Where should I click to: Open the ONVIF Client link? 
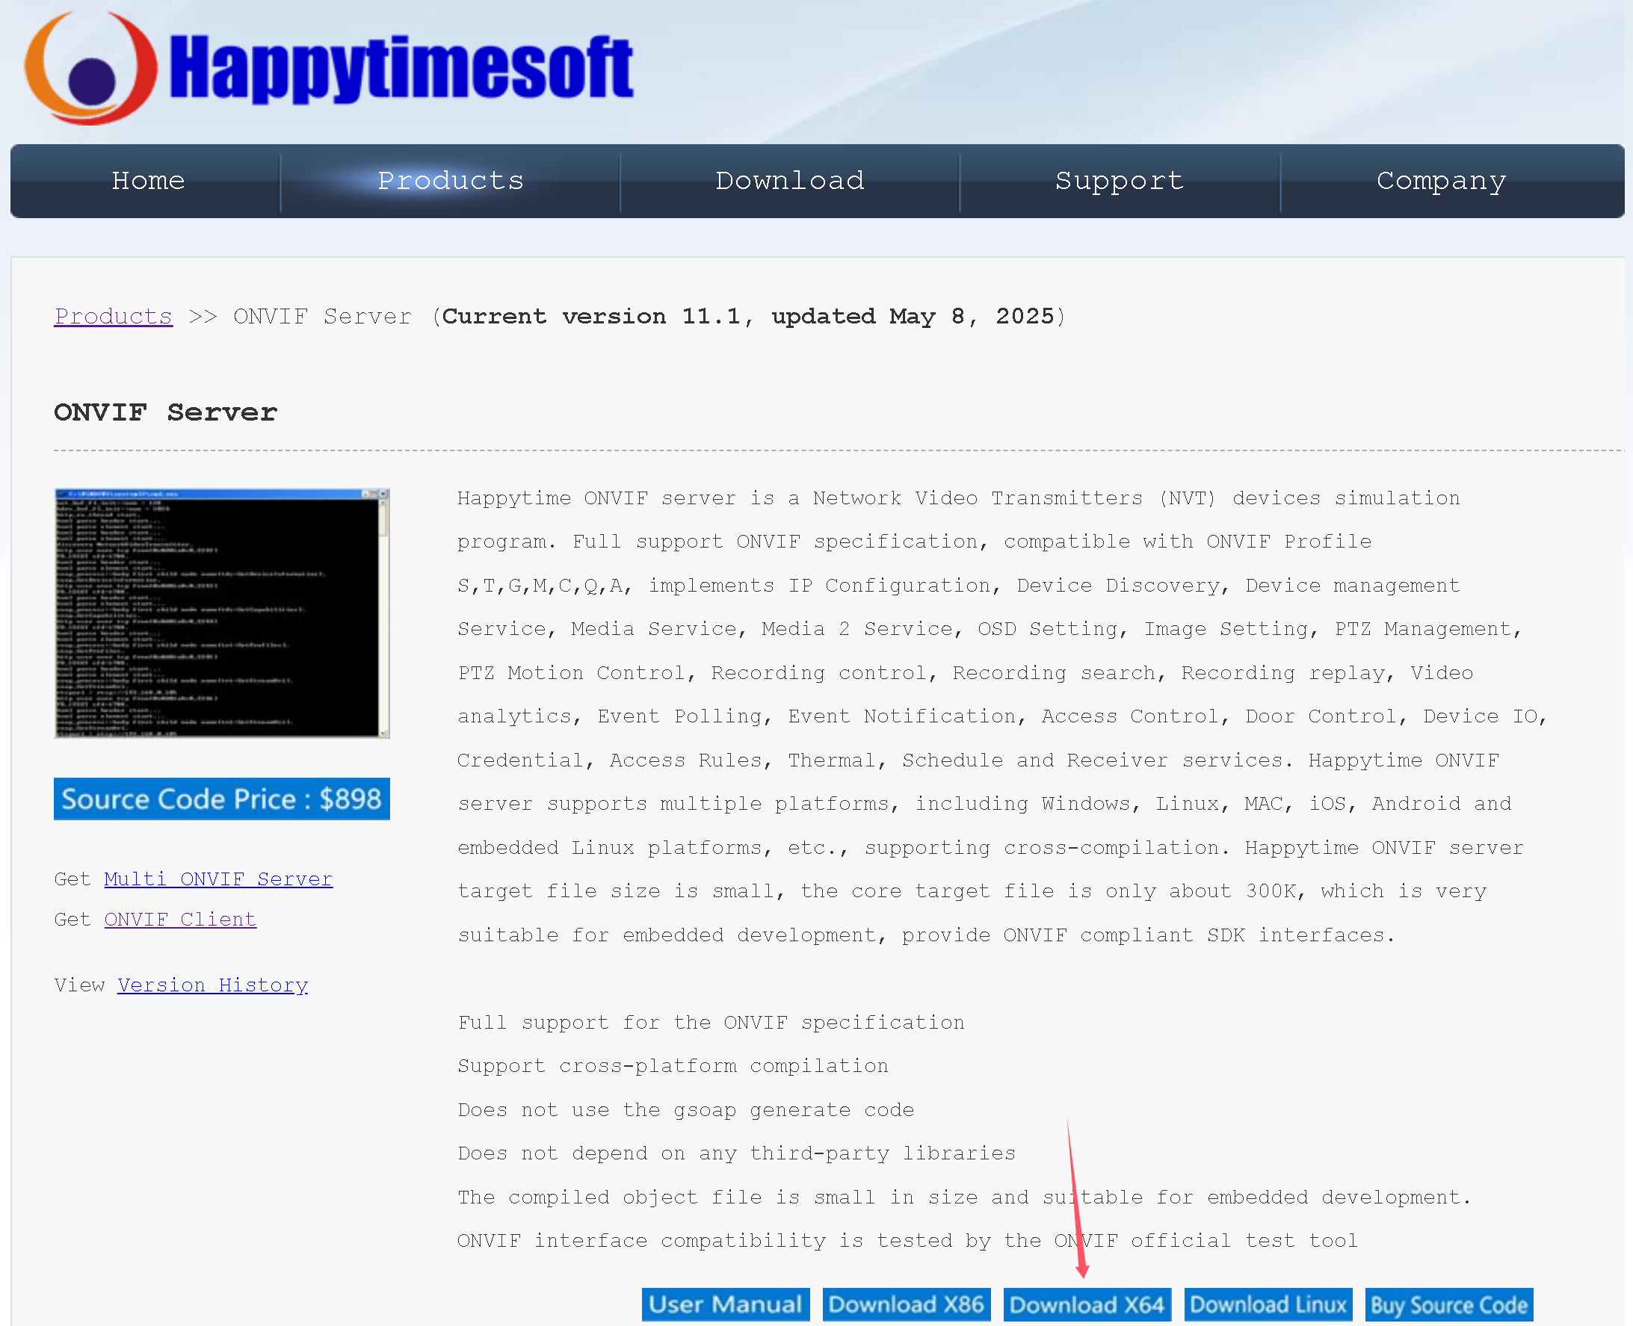[x=180, y=920]
